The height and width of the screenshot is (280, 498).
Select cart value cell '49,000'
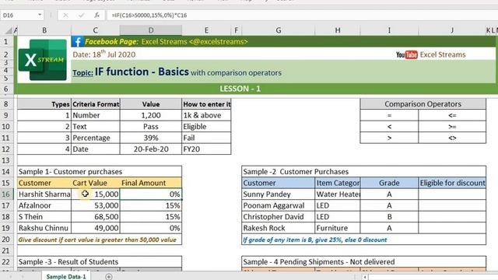click(x=96, y=228)
